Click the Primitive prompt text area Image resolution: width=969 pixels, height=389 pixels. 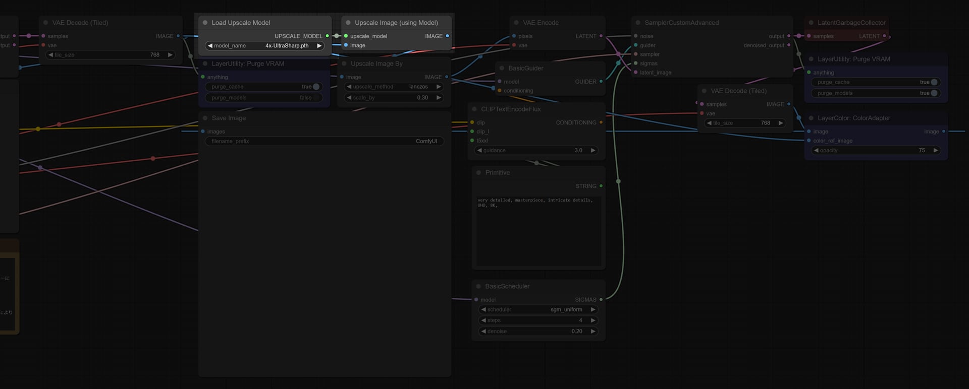(x=539, y=230)
